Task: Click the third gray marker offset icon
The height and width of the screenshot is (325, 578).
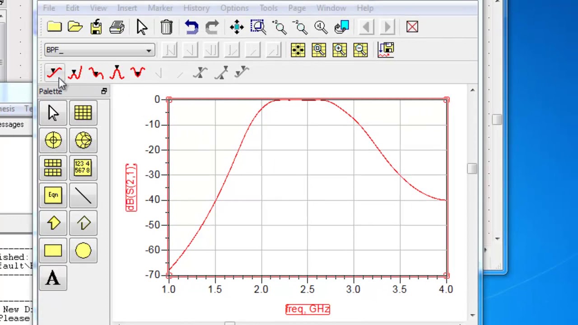Action: (242, 73)
